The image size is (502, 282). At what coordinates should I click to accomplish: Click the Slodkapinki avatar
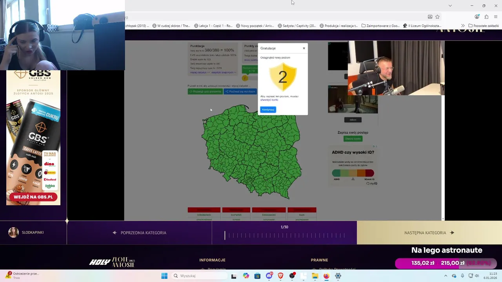point(13,232)
